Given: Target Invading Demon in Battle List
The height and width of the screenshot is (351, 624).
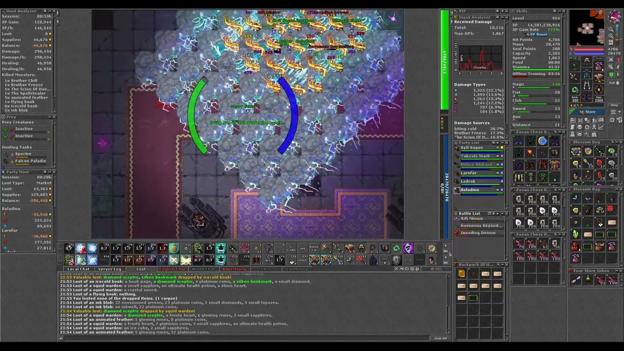Looking at the screenshot, I should (x=478, y=234).
